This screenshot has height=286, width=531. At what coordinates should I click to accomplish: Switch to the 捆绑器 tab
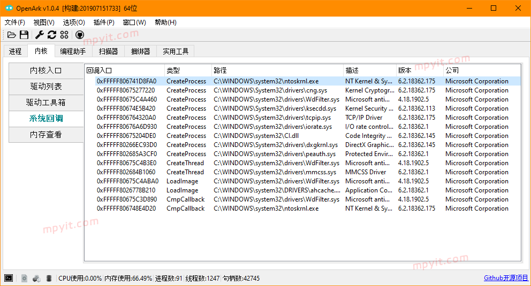(x=141, y=51)
